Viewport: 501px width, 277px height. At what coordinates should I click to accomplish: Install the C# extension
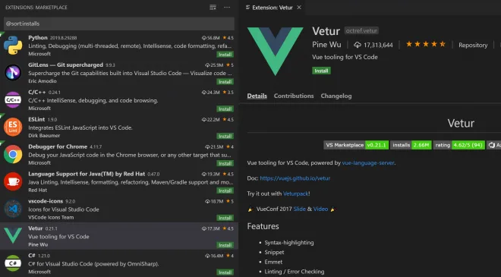[225, 272]
